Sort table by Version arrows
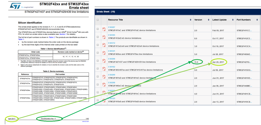 click(x=209, y=20)
